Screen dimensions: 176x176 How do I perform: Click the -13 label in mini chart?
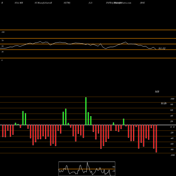click(113, 171)
